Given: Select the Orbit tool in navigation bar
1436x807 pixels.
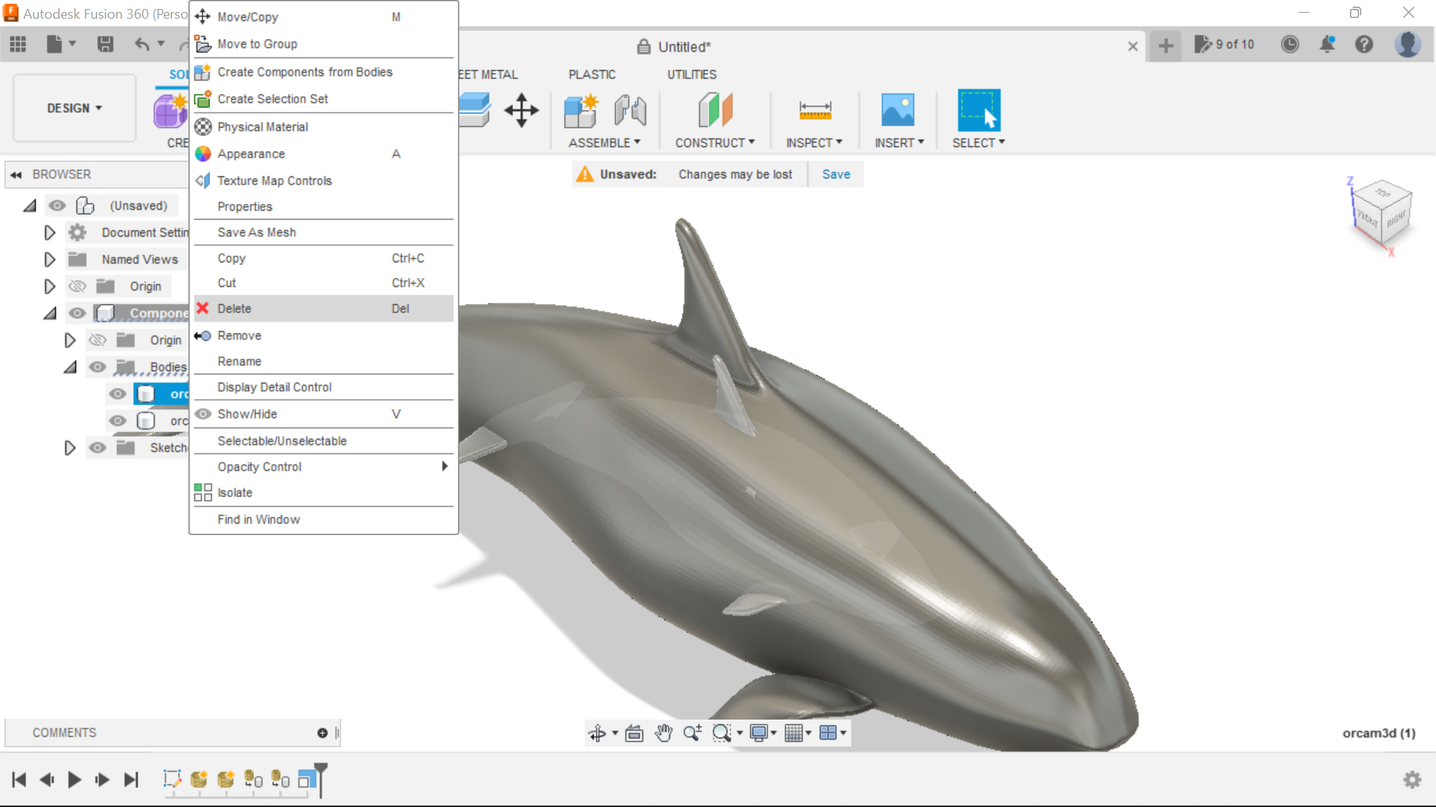Looking at the screenshot, I should pos(598,732).
